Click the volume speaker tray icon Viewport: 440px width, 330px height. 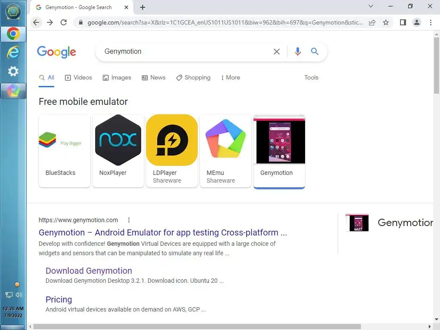pyautogui.click(x=19, y=295)
